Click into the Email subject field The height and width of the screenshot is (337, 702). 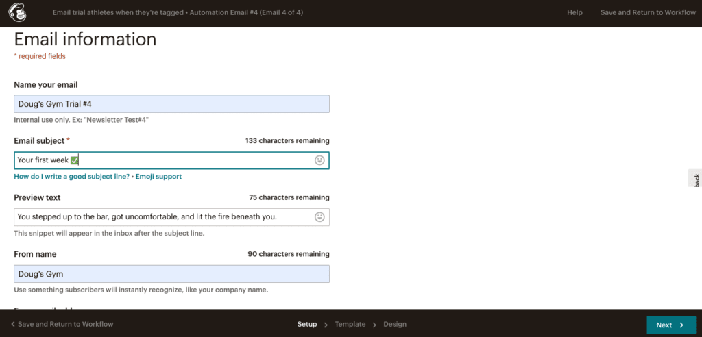click(171, 160)
